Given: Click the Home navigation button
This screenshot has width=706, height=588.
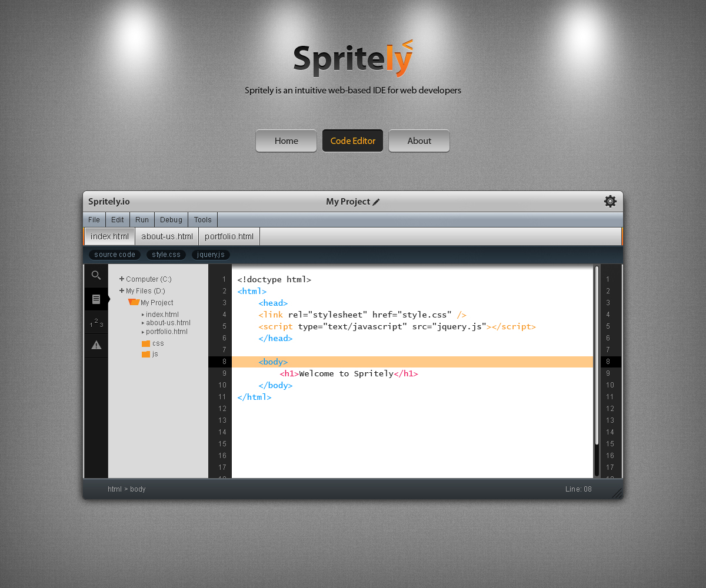Looking at the screenshot, I should tap(287, 141).
